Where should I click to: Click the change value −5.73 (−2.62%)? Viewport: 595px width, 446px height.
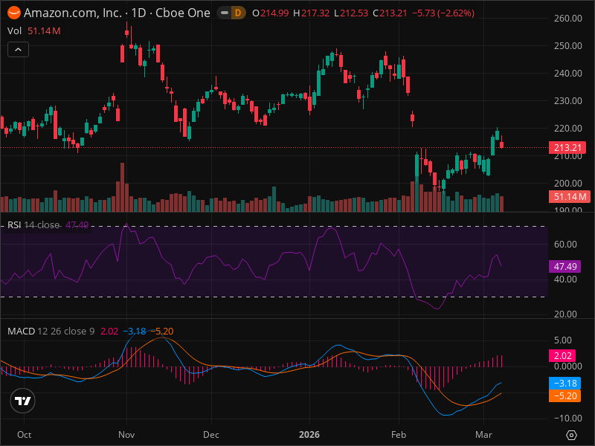[443, 13]
